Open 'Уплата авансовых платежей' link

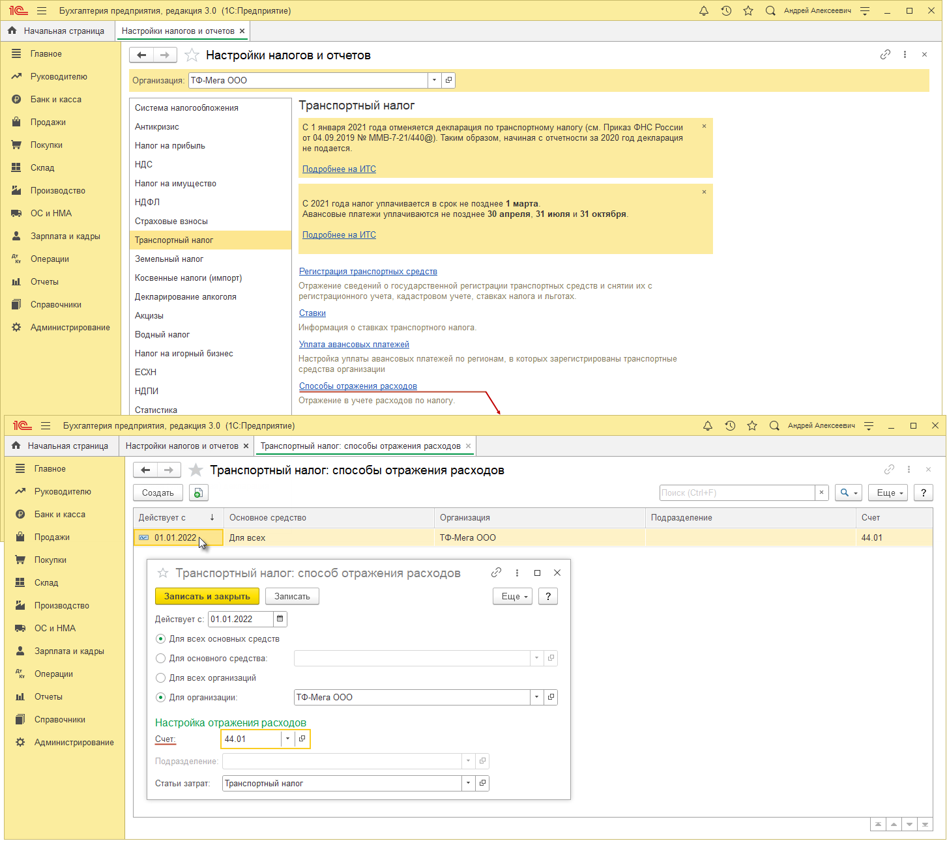pyautogui.click(x=354, y=344)
